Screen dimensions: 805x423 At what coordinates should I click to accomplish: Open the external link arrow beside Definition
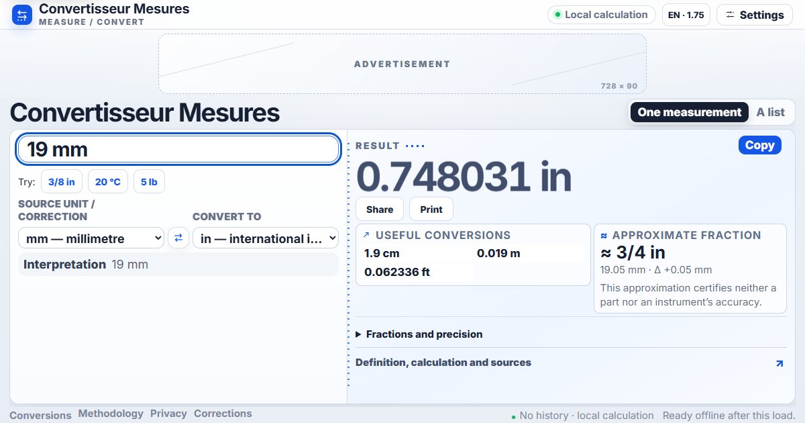point(779,363)
